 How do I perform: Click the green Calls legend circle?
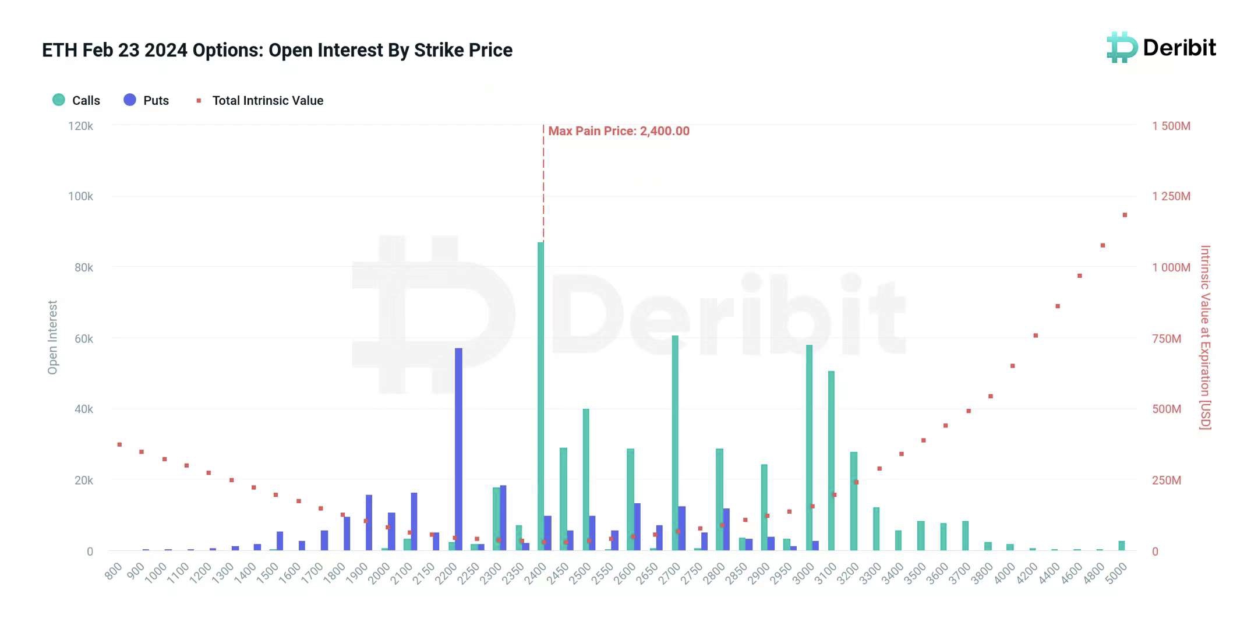click(x=59, y=100)
